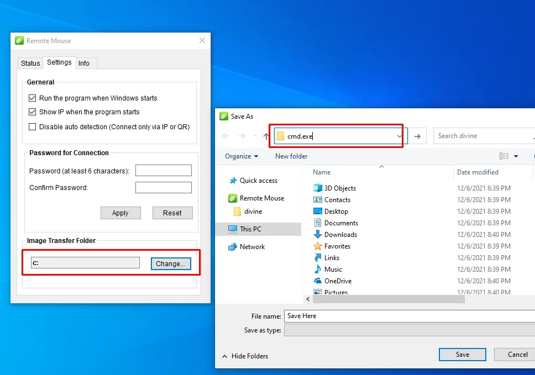Click the Go to address arrow button
The image size is (535, 375).
point(417,136)
